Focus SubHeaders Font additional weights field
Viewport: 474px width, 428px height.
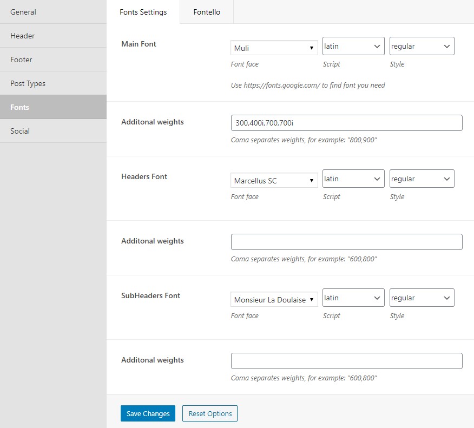347,361
